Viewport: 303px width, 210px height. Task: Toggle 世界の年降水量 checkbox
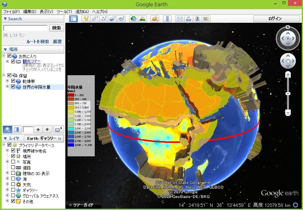tap(13, 86)
